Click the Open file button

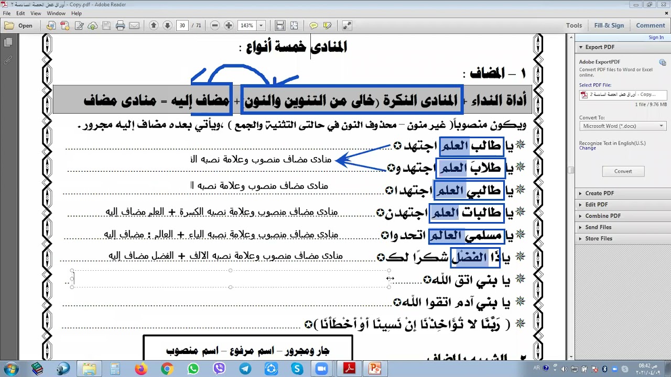19,25
